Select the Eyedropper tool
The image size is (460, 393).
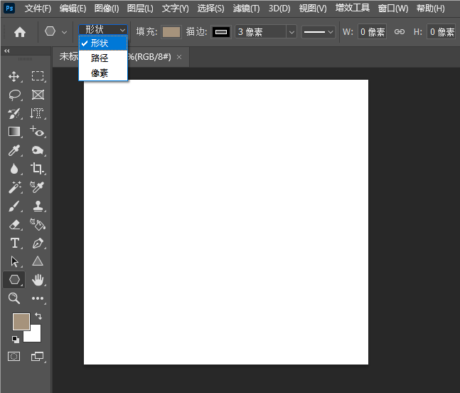14,150
